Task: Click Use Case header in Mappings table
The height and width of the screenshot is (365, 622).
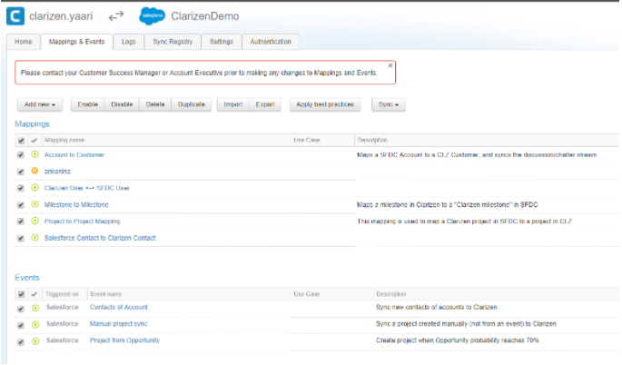Action: point(307,140)
